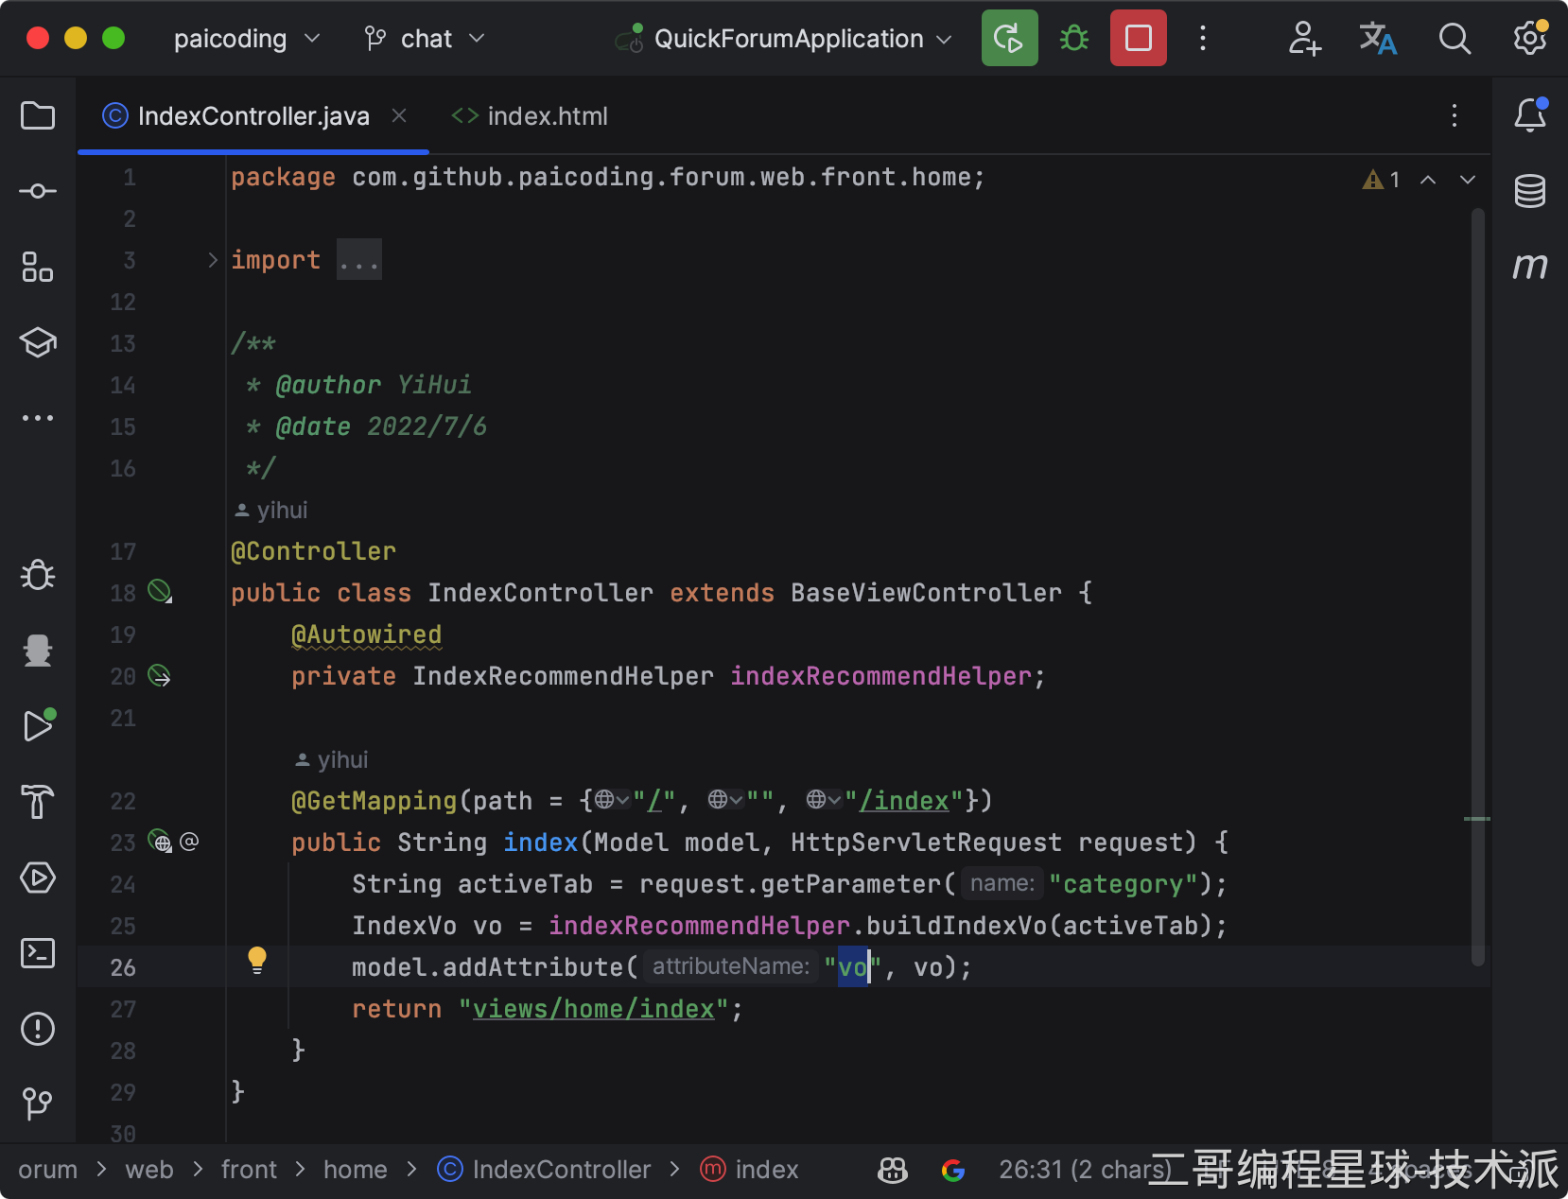This screenshot has width=1568, height=1199.
Task: Follow the /index mapping link
Action: (904, 801)
